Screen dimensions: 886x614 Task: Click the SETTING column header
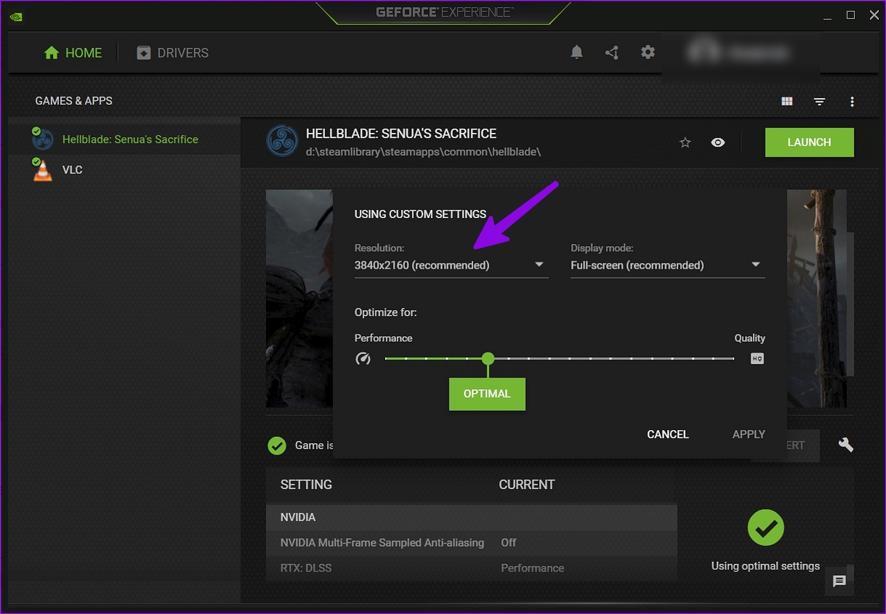(306, 485)
